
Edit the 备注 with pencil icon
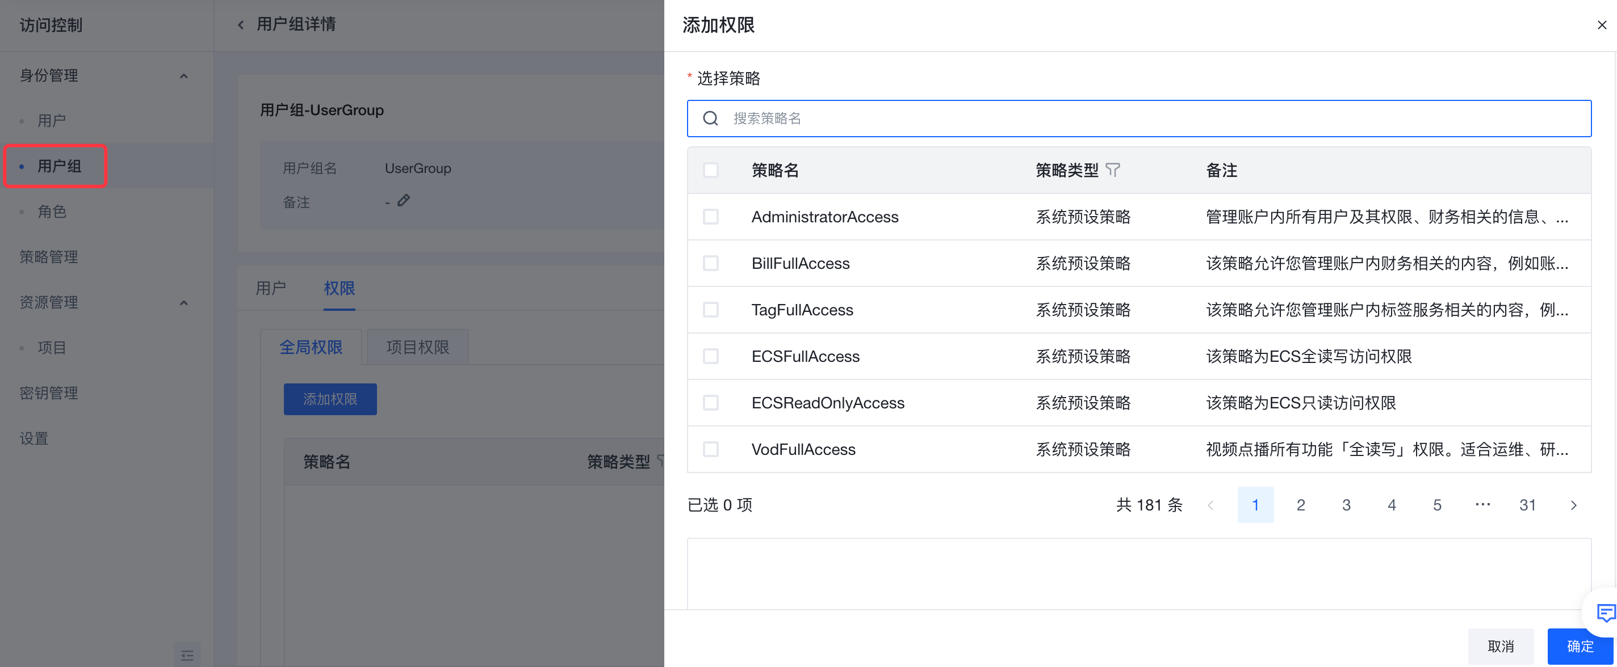[x=404, y=201]
